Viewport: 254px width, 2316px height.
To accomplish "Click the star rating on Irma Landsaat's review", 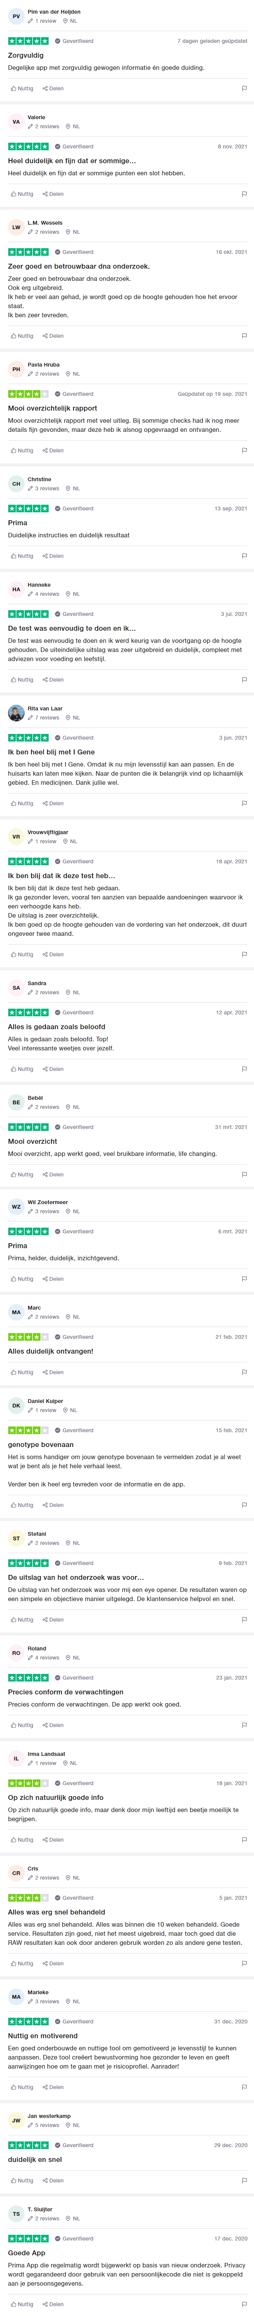I will (x=29, y=1783).
